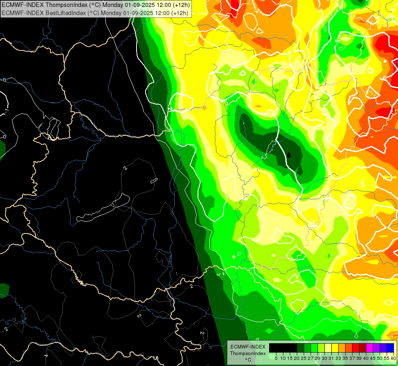Screen dimensions: 398x366
Task: Click the legend label ThompsonIndex
Action: tap(248, 353)
